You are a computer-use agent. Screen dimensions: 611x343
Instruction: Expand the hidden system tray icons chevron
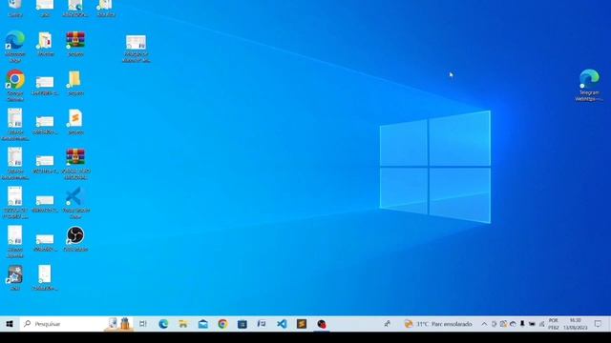484,324
